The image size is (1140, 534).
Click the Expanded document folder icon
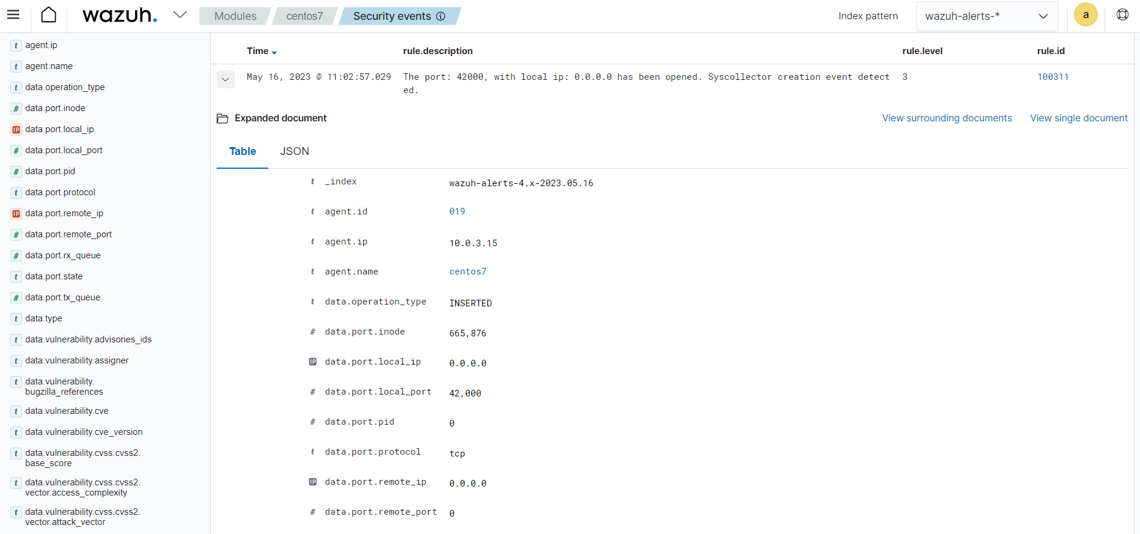pos(223,118)
